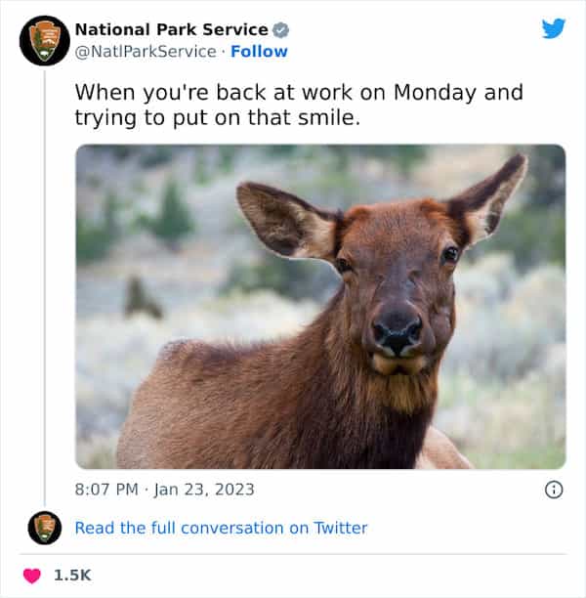Click the small avatar beside Read the full conversation
This screenshot has height=598, width=586.
[x=44, y=528]
